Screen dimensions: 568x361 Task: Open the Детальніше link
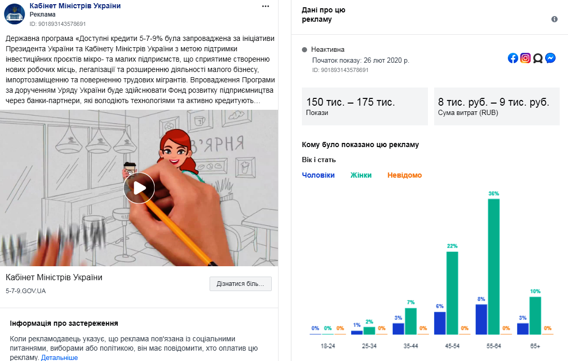(x=60, y=357)
